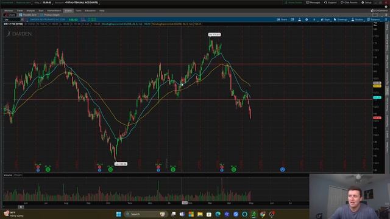Click the DRI symbol input field
The image size is (390, 219).
tap(12, 19)
